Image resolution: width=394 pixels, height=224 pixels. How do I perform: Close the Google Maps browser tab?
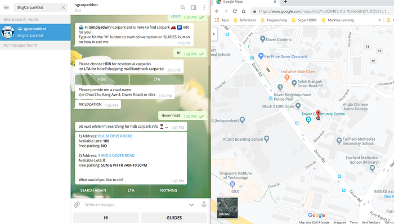(x=275, y=2)
